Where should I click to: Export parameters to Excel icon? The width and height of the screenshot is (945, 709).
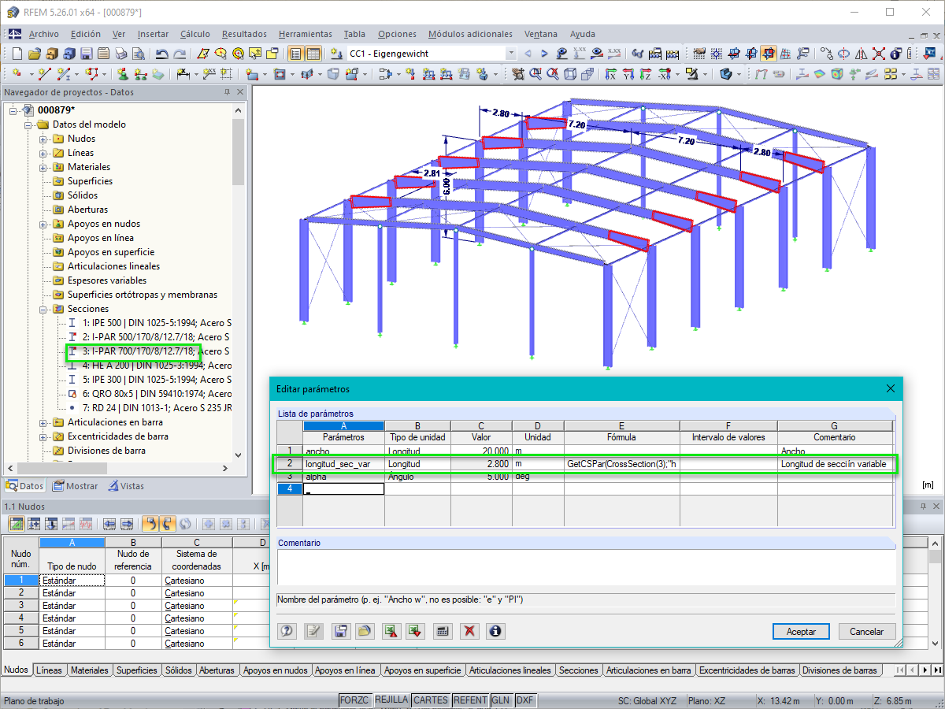391,631
